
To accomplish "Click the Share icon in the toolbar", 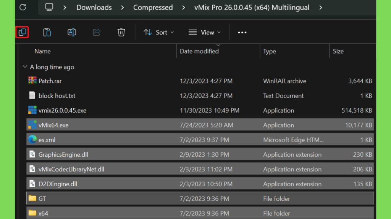I will click(97, 32).
